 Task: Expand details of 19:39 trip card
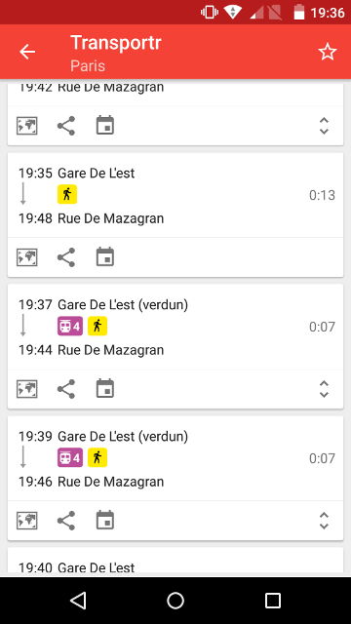pos(325,521)
